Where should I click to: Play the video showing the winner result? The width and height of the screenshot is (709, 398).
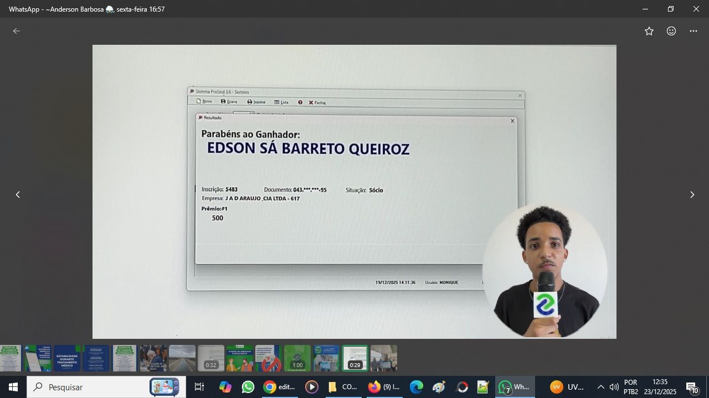point(354,192)
